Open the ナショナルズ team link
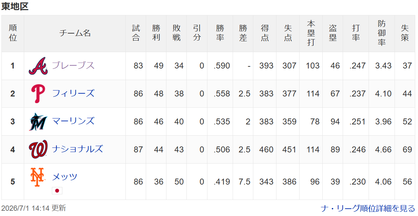418x216 pixels. (x=77, y=149)
